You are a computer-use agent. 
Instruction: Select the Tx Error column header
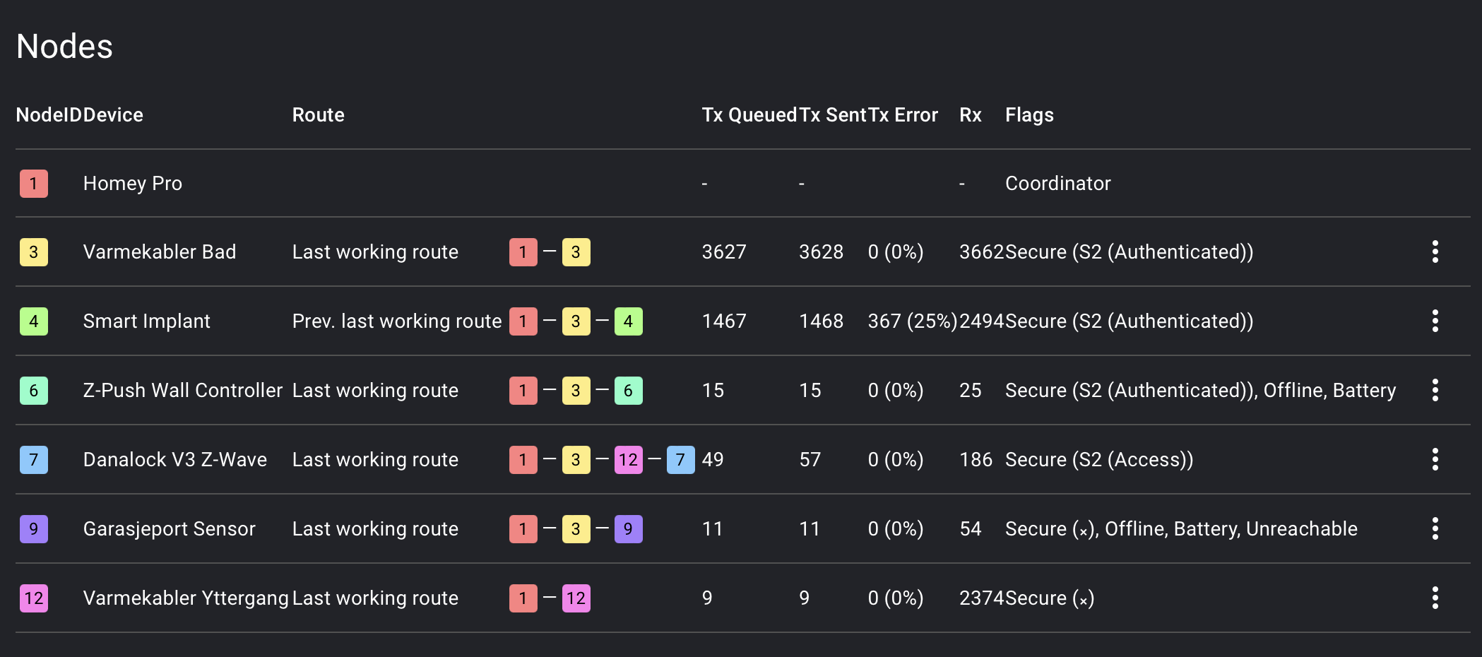(903, 115)
